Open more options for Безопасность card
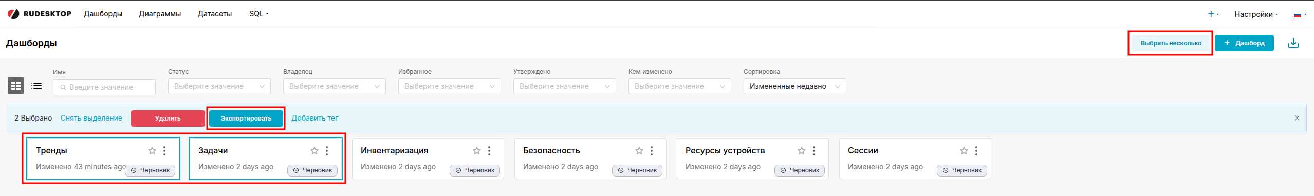The image size is (1314, 196). click(652, 151)
